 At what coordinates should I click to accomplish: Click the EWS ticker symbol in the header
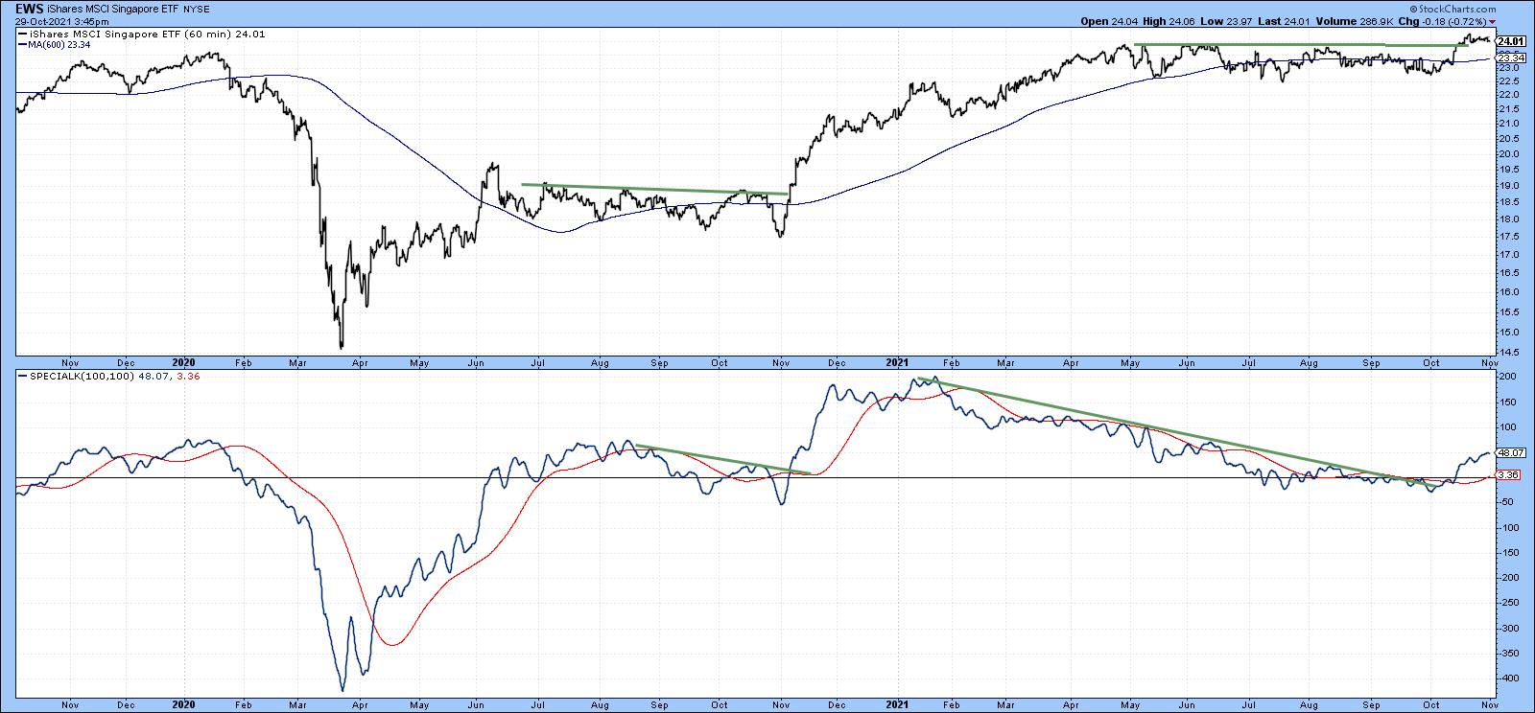point(15,8)
